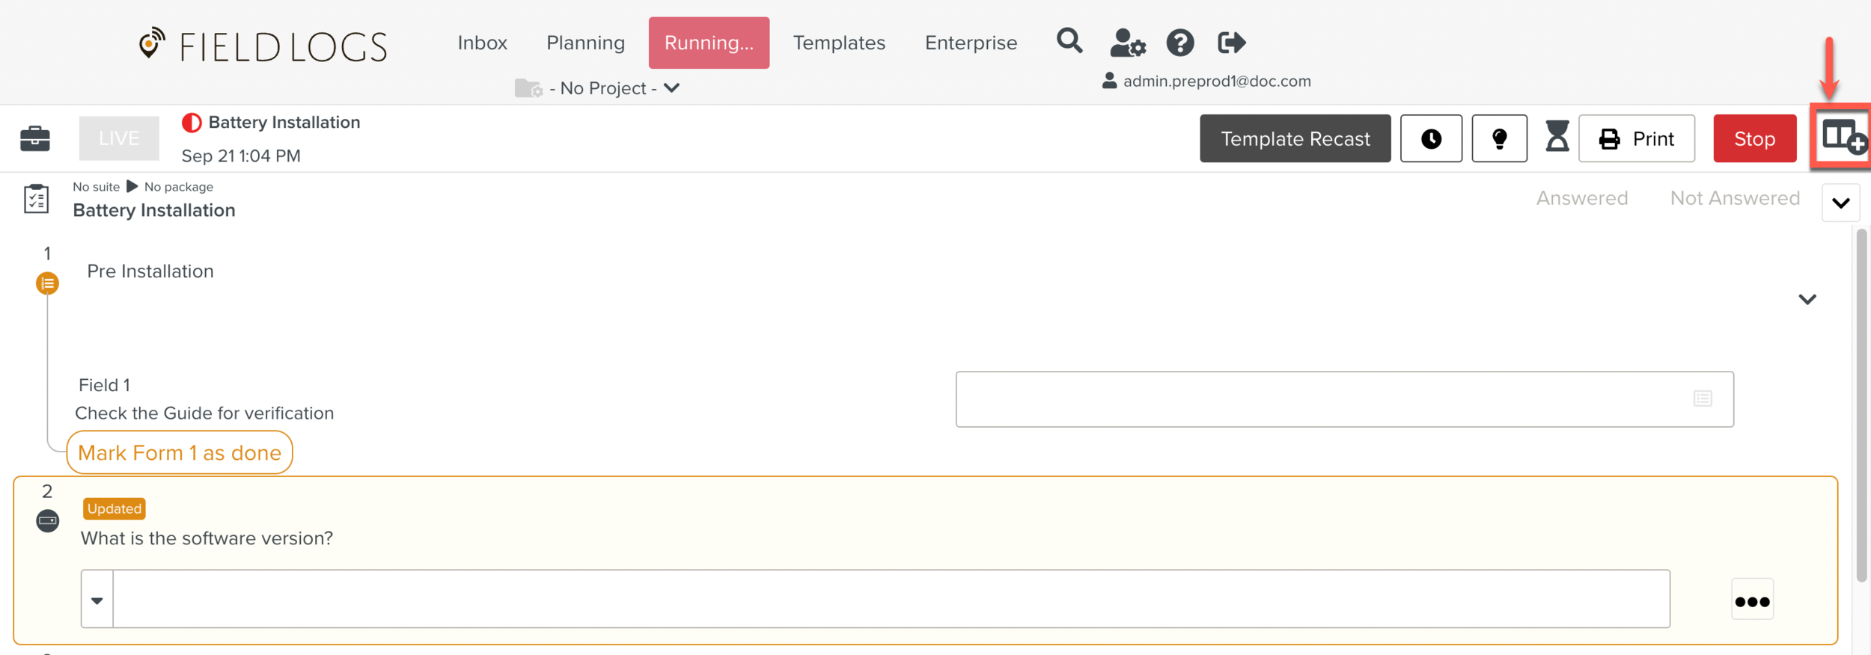
Task: Click the briefcase icon
Action: click(x=35, y=138)
